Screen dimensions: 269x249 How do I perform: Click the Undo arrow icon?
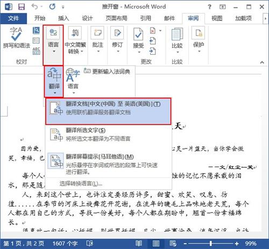(x=34, y=6)
